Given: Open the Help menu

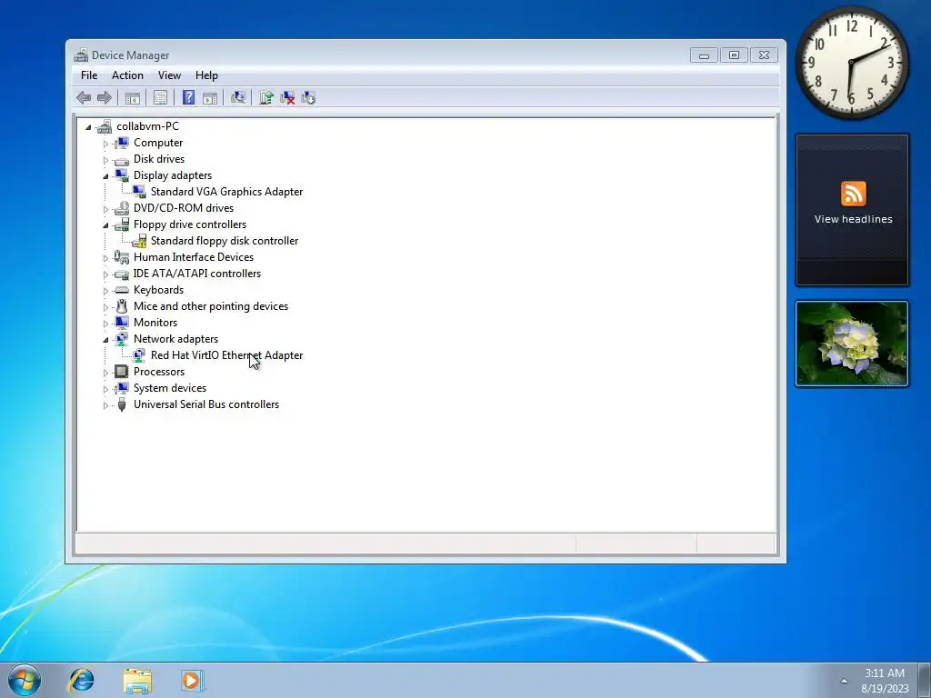Looking at the screenshot, I should pyautogui.click(x=206, y=75).
